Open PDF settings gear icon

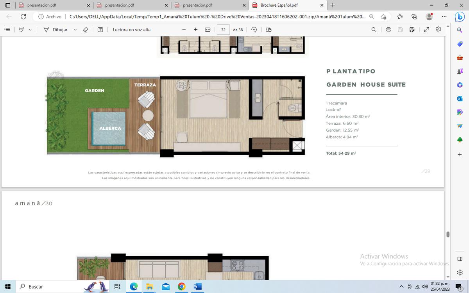click(439, 30)
